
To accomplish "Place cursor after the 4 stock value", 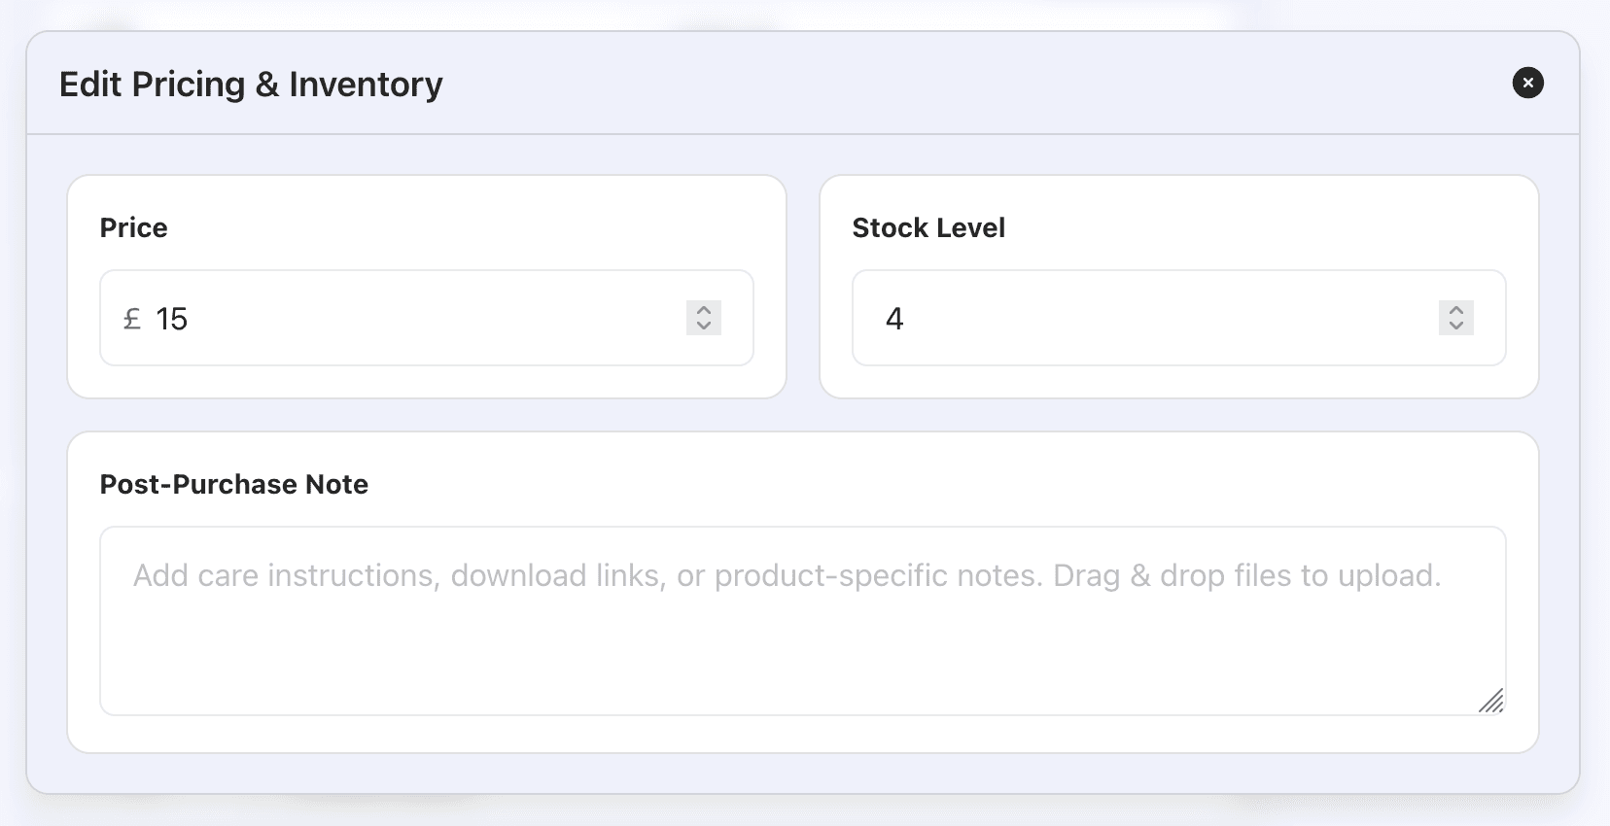I will [906, 319].
